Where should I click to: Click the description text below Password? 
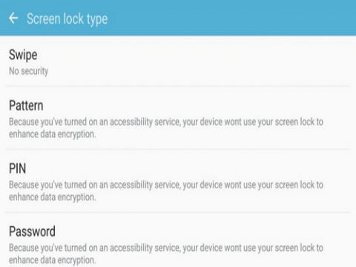166,254
